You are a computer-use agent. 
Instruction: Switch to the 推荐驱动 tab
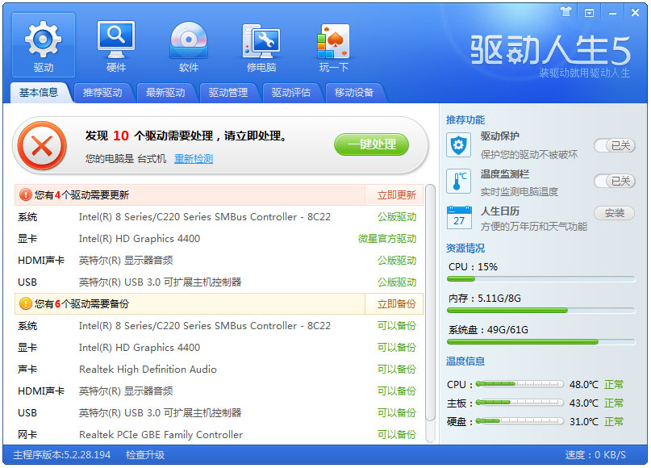(102, 93)
